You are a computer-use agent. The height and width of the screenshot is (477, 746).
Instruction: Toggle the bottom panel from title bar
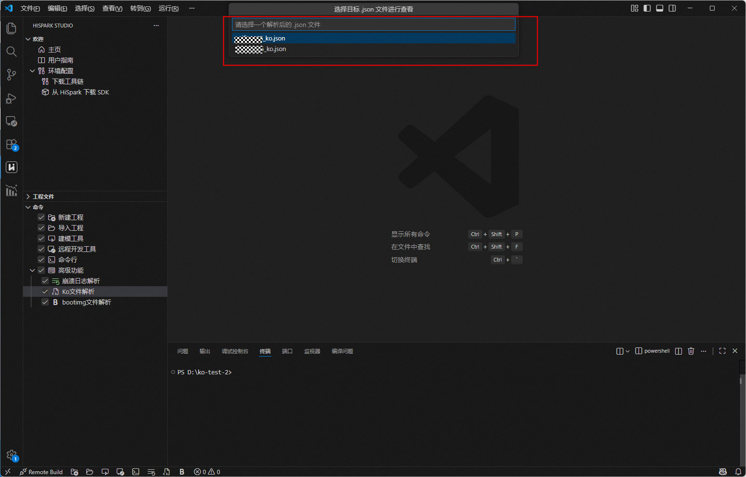coord(660,8)
